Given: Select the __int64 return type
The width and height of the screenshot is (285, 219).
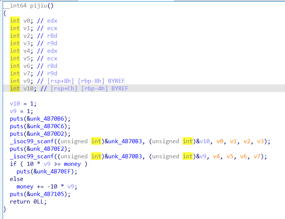Looking at the screenshot, I should tap(15, 5).
